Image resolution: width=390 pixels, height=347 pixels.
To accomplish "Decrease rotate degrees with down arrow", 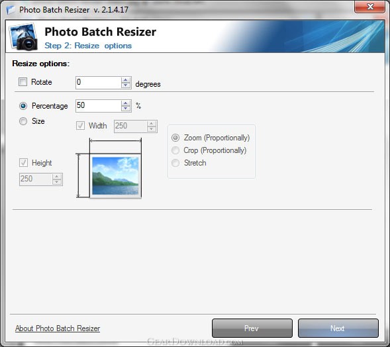I will (126, 85).
